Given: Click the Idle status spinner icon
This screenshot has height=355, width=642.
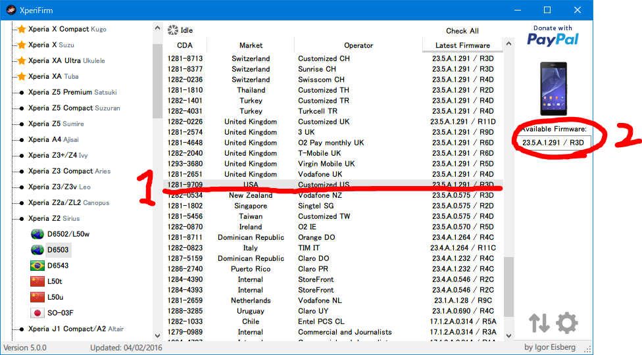Looking at the screenshot, I should pyautogui.click(x=173, y=30).
